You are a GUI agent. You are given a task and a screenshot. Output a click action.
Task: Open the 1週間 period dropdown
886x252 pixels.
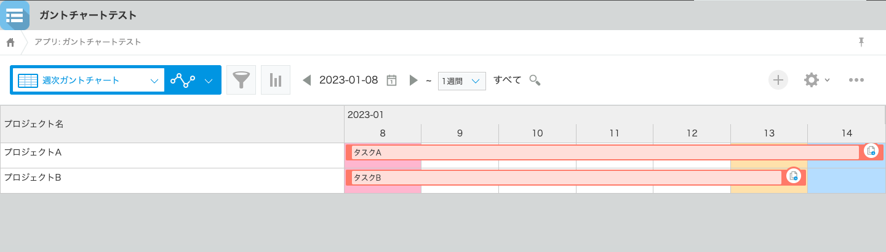point(461,81)
